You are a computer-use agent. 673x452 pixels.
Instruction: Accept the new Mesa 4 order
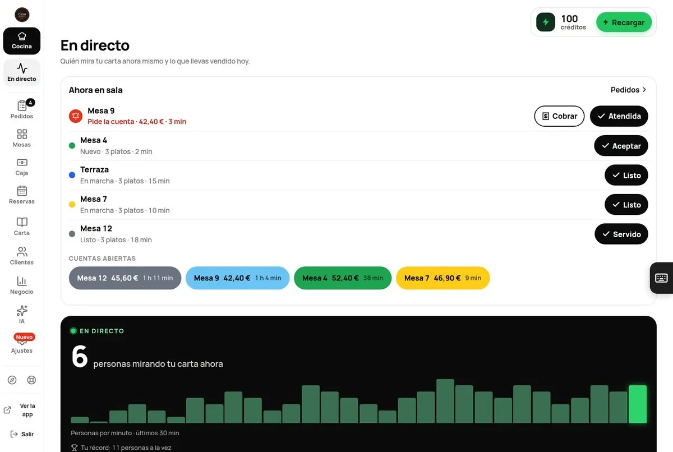point(621,146)
